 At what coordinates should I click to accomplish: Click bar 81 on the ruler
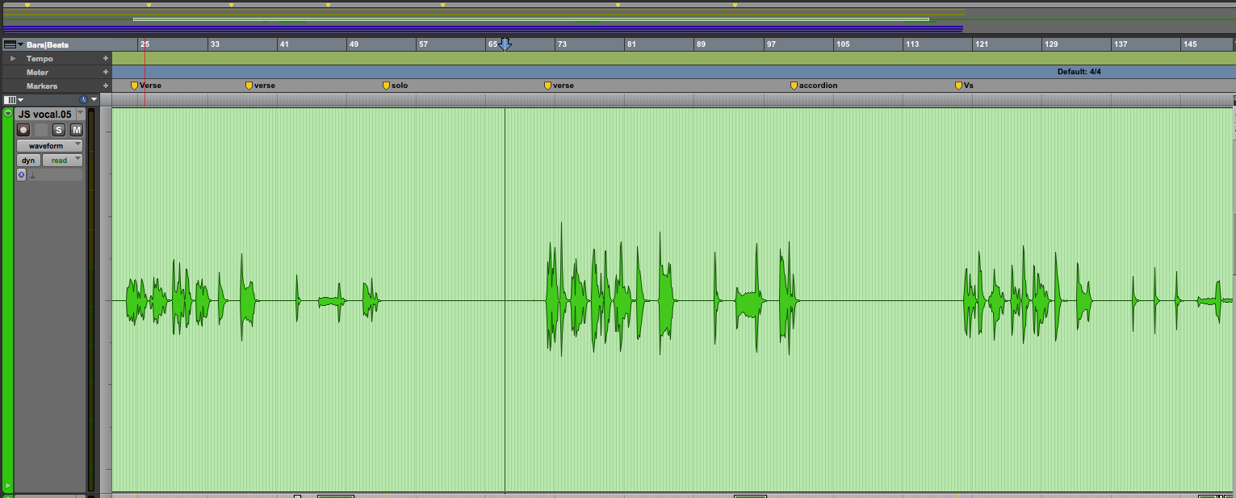[631, 44]
